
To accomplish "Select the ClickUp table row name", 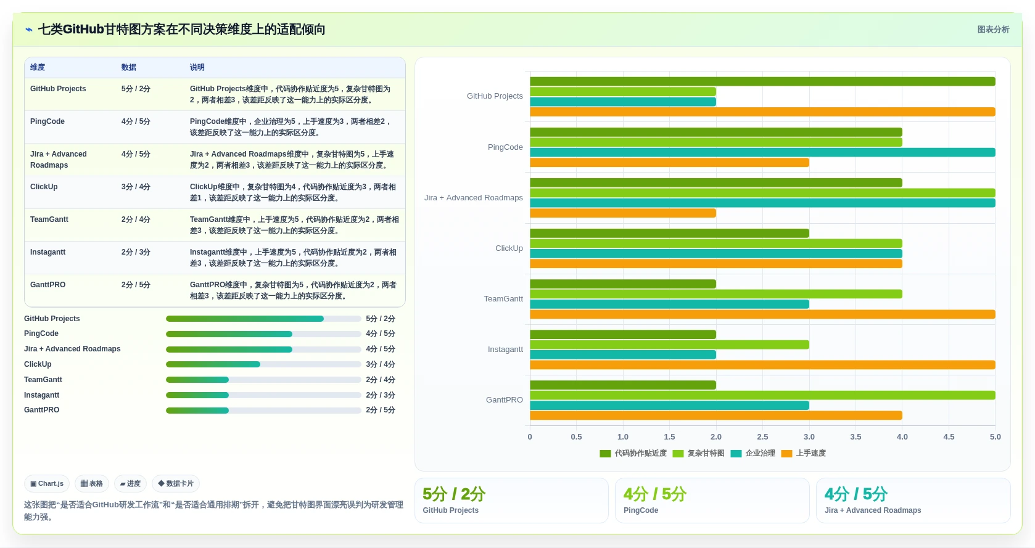I will 44,187.
